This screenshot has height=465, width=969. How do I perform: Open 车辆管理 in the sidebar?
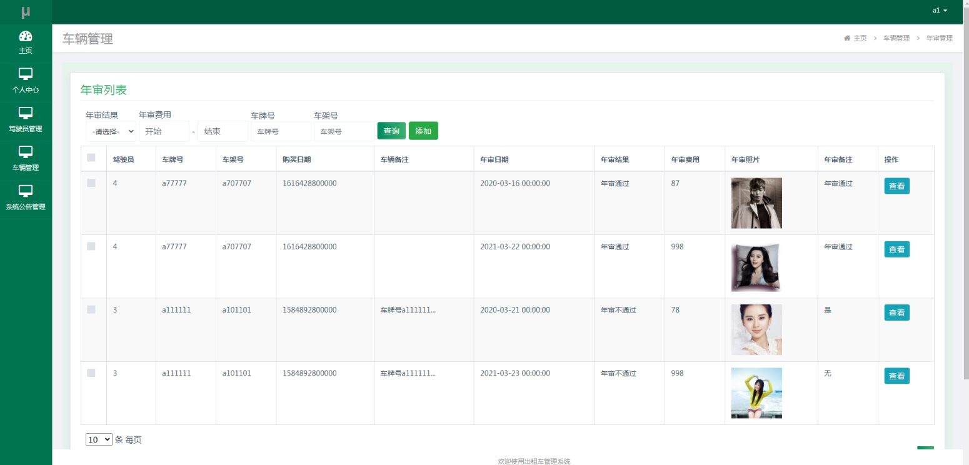pos(26,159)
